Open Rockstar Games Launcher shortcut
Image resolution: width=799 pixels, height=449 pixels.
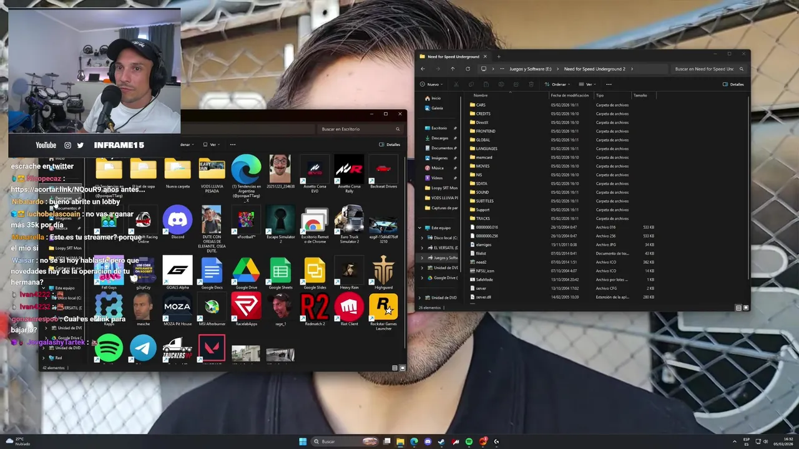383,312
